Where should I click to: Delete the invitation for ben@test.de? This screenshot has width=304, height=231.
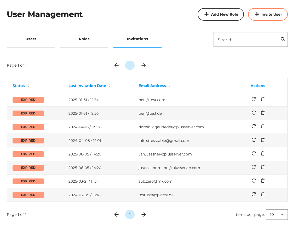[263, 113]
